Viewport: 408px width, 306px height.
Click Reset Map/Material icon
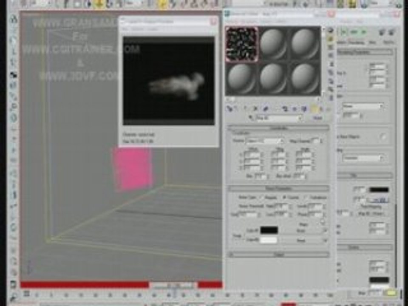[x=255, y=109]
